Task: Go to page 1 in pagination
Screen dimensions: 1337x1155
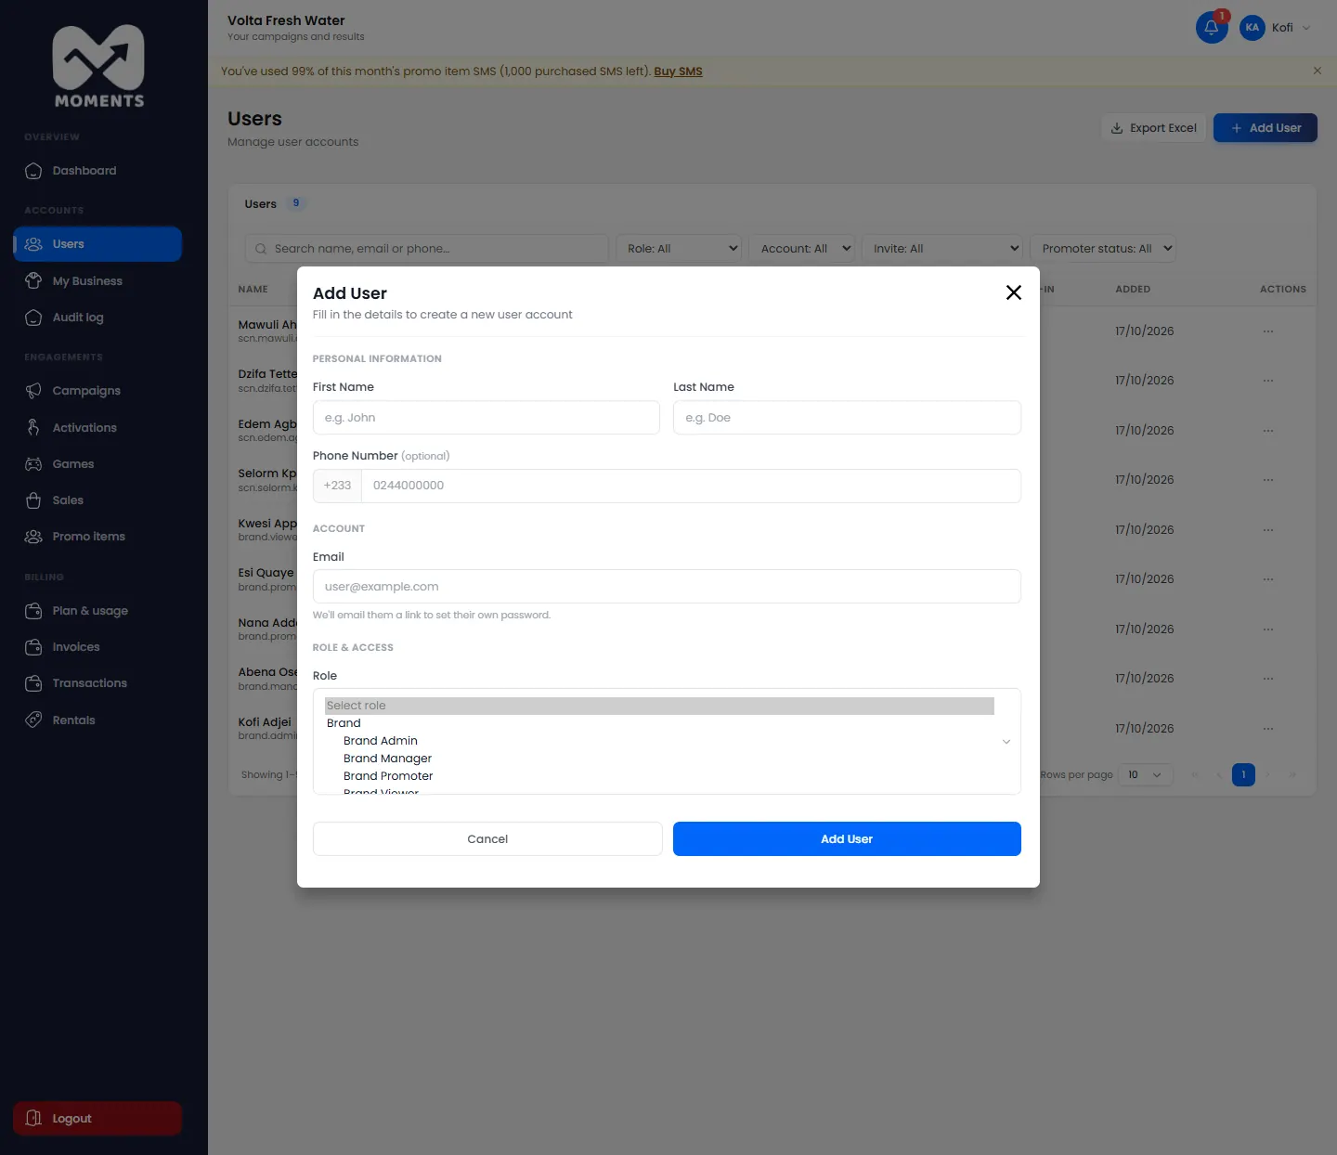Action: coord(1243,774)
